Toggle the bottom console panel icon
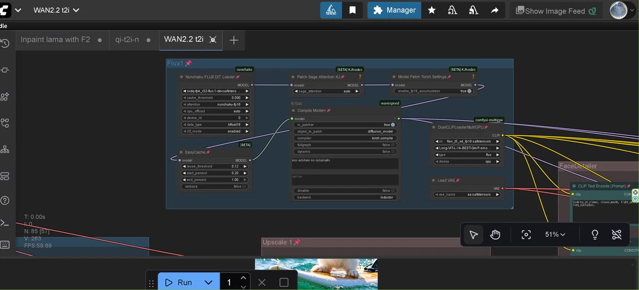This screenshot has width=639, height=290. click(5, 223)
